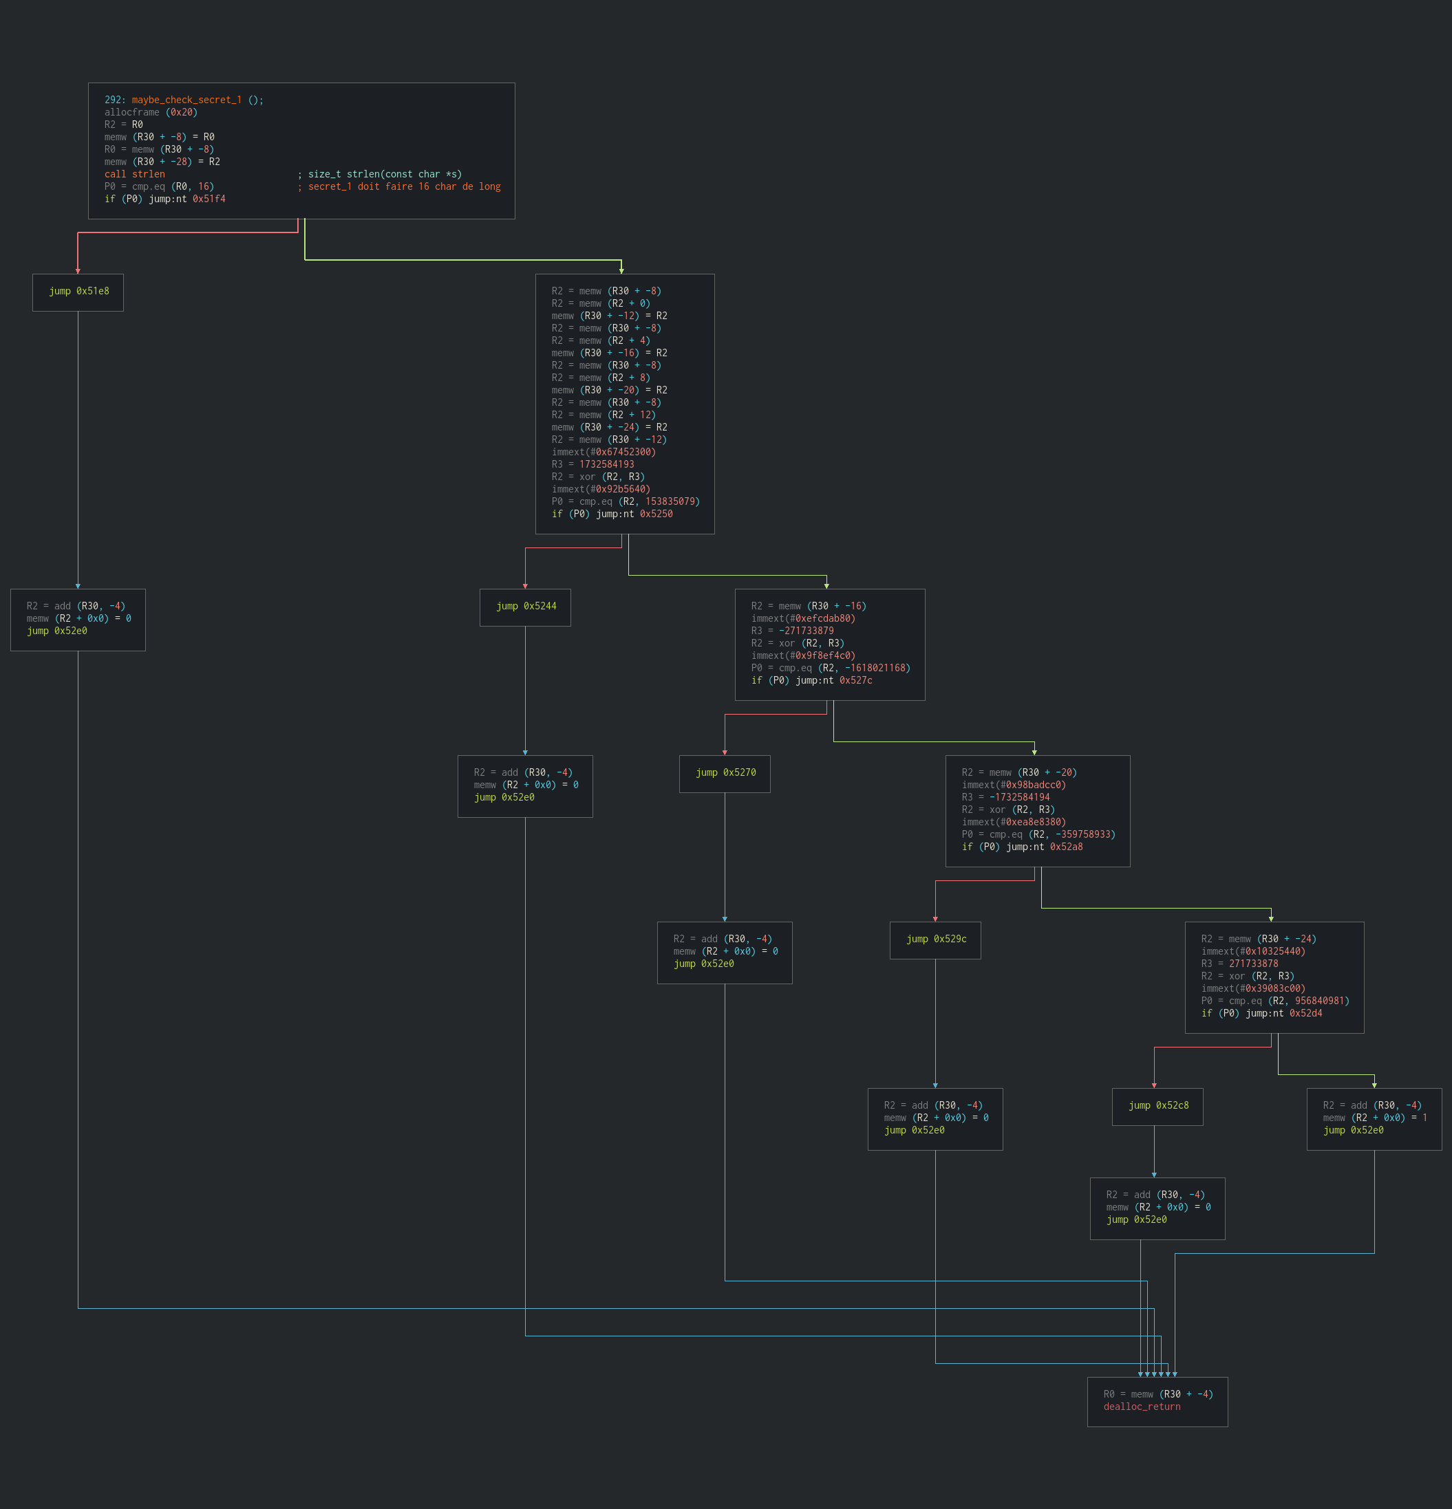Image resolution: width=1452 pixels, height=1509 pixels.
Task: Select the immext(#0x9f8ef4c0) line
Action: 803,656
